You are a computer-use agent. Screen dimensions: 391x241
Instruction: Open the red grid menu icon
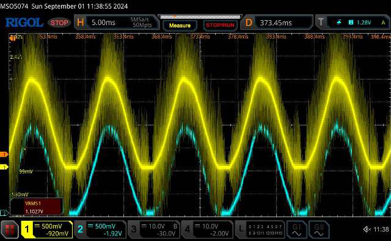[x=10, y=229]
